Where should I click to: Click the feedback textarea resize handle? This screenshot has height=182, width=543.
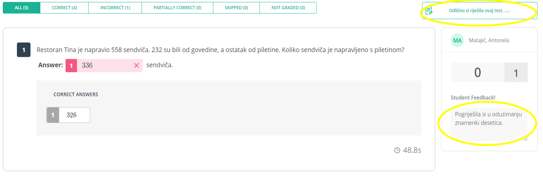tap(526, 139)
